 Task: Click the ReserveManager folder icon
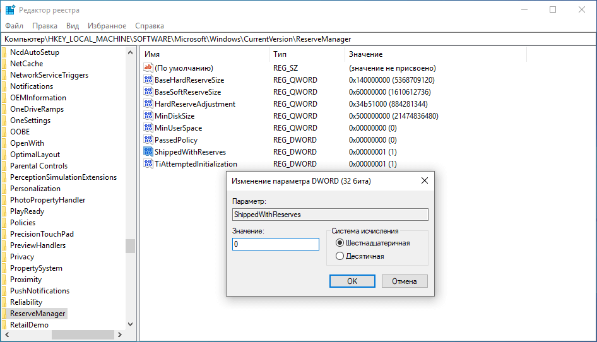point(4,314)
